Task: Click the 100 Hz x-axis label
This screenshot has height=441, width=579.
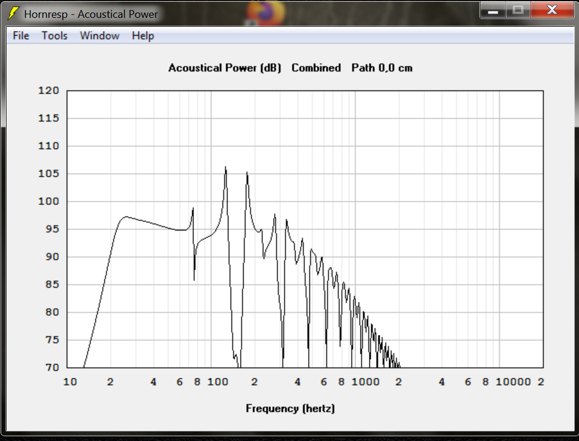Action: point(217,382)
